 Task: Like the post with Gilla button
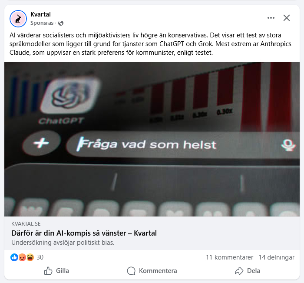coord(56,271)
